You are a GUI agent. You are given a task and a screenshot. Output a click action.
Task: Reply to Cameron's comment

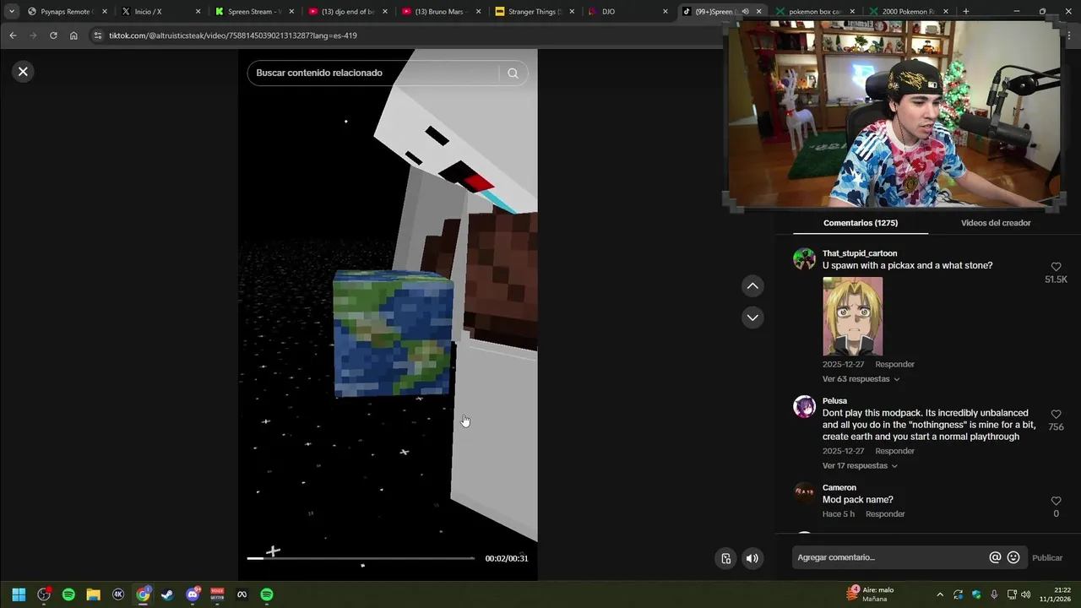885,514
